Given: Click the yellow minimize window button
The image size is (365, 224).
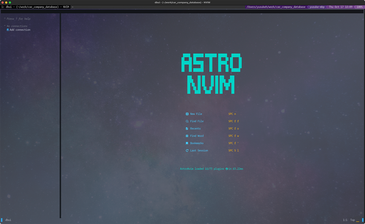Looking at the screenshot, I should point(6,2).
